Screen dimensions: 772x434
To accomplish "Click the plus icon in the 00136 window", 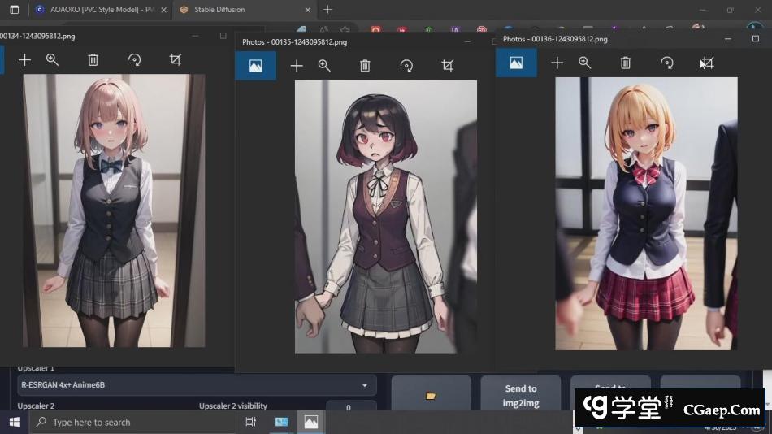I will [x=557, y=63].
